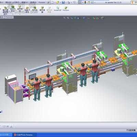Open the 插入(I) Insert menu
This screenshot has width=137, height=137.
point(8,2)
